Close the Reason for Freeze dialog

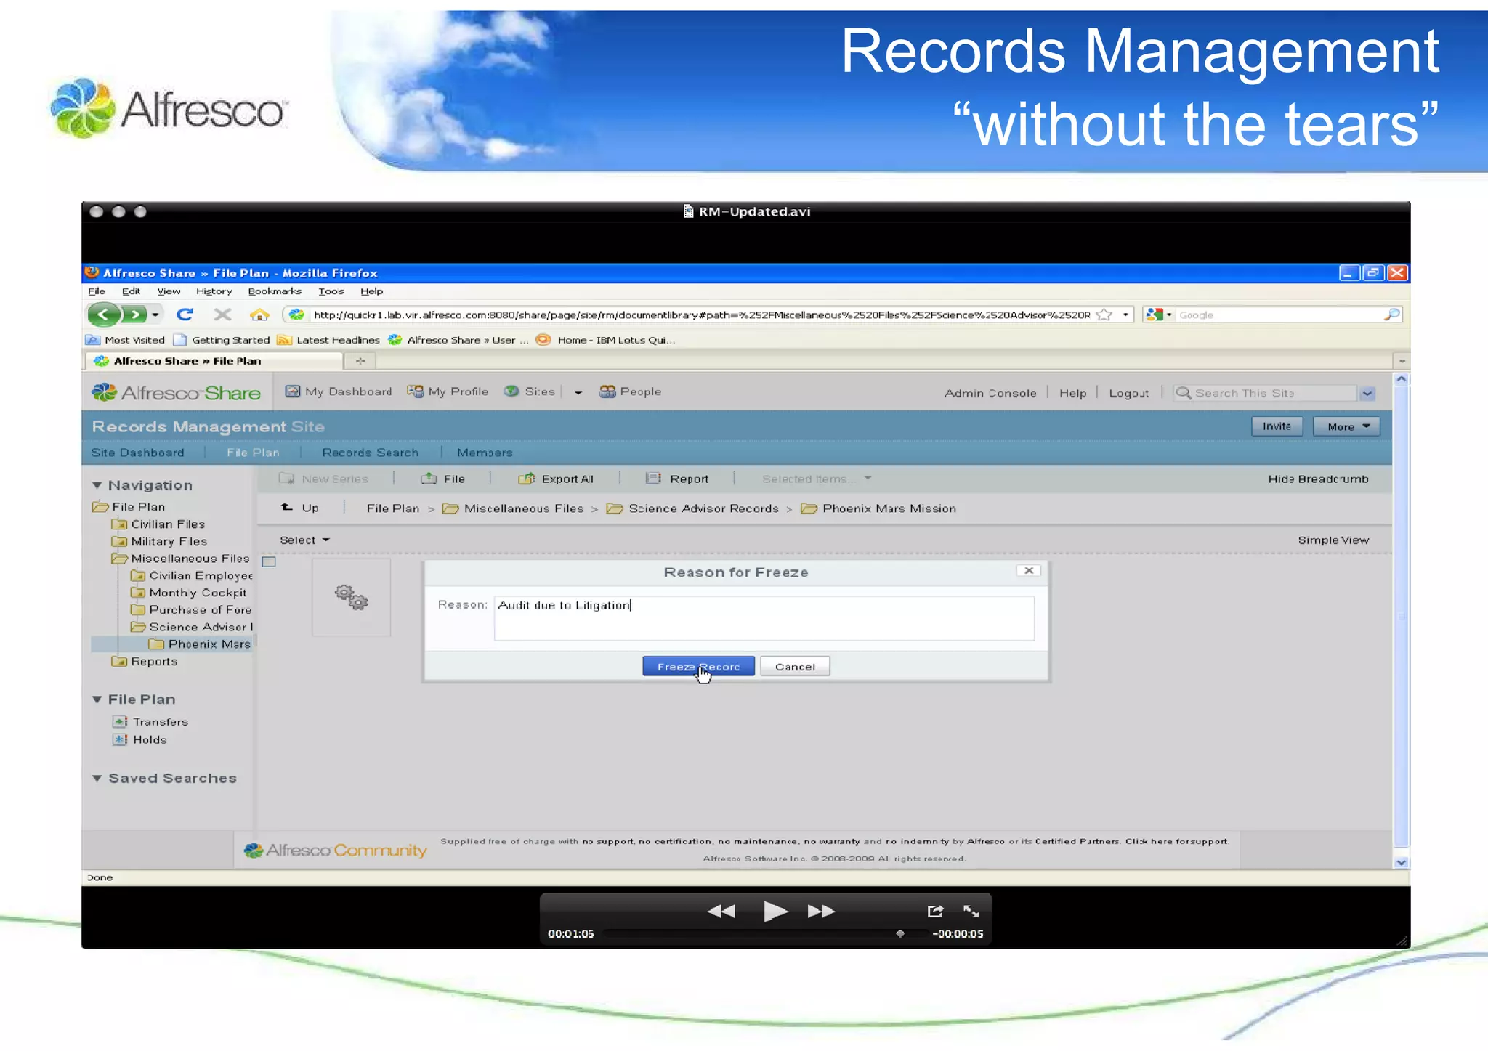pyautogui.click(x=1029, y=571)
